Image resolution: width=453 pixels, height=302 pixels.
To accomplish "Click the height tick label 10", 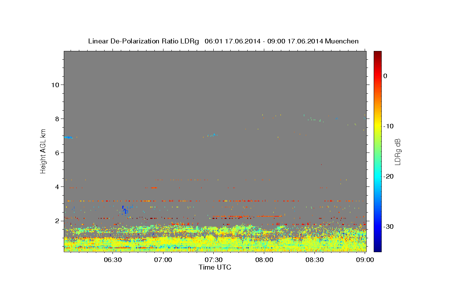I will pos(55,85).
